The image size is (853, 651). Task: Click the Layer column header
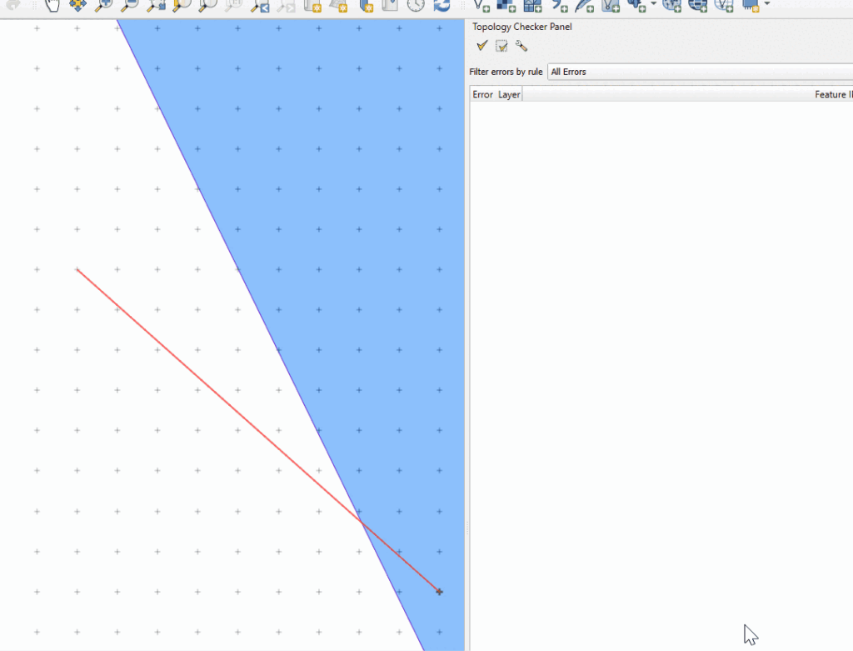tap(509, 95)
